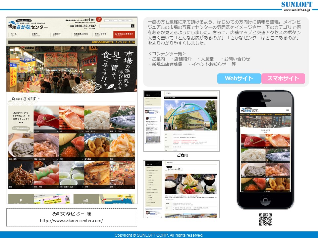Click the Copyright SUNLOFT CORP footer text
This screenshot has height=238, width=318.
(x=159, y=235)
